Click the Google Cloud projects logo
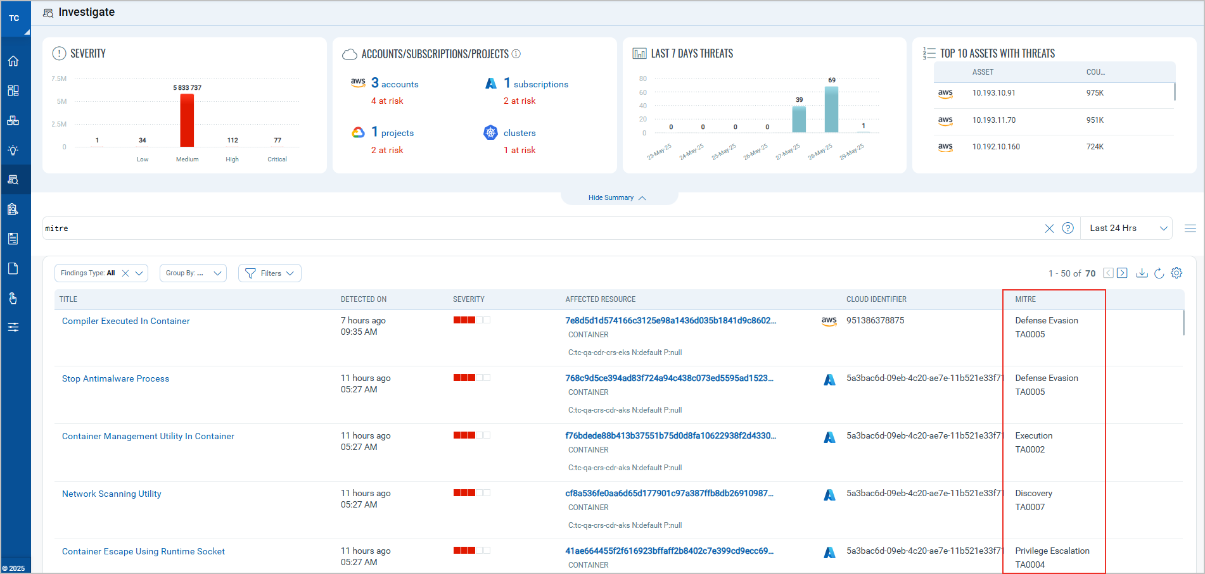Screen dimensions: 1205x574 click(x=359, y=132)
